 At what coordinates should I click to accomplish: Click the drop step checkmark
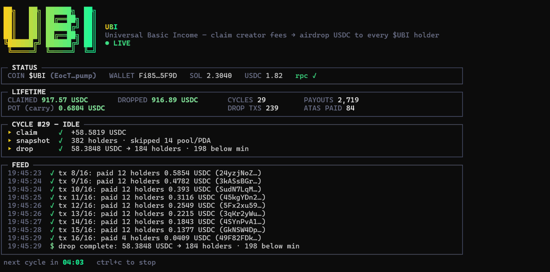point(60,149)
